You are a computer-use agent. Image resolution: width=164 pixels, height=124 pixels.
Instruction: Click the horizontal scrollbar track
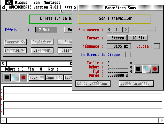83,120
